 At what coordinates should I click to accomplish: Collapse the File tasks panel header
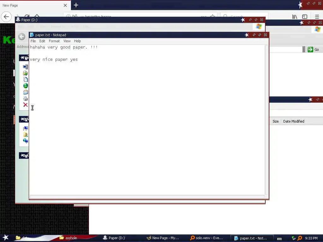[24, 58]
